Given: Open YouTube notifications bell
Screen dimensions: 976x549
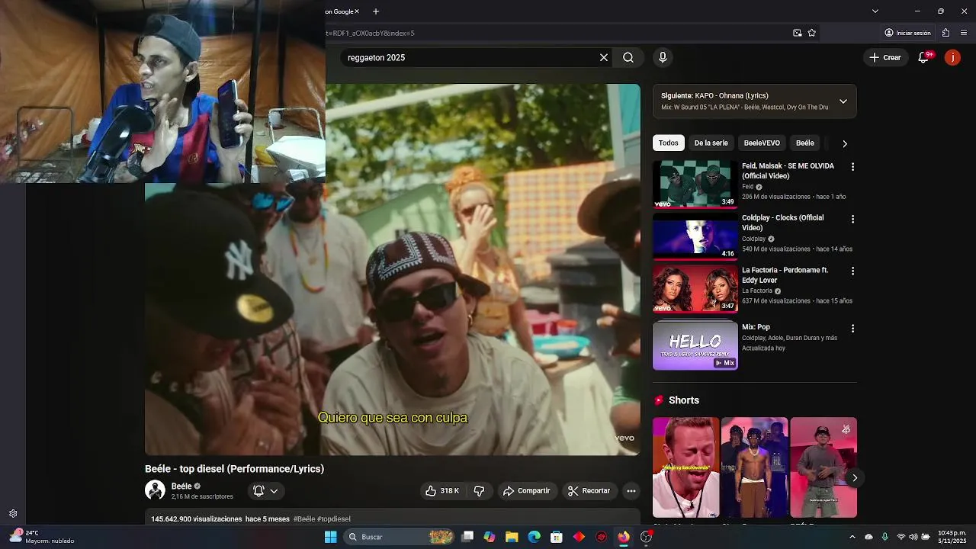Looking at the screenshot, I should pyautogui.click(x=923, y=57).
